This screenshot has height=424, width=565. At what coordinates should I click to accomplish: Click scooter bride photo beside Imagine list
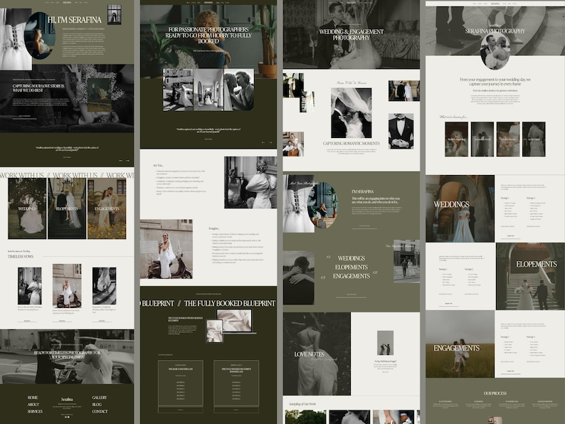(x=166, y=249)
